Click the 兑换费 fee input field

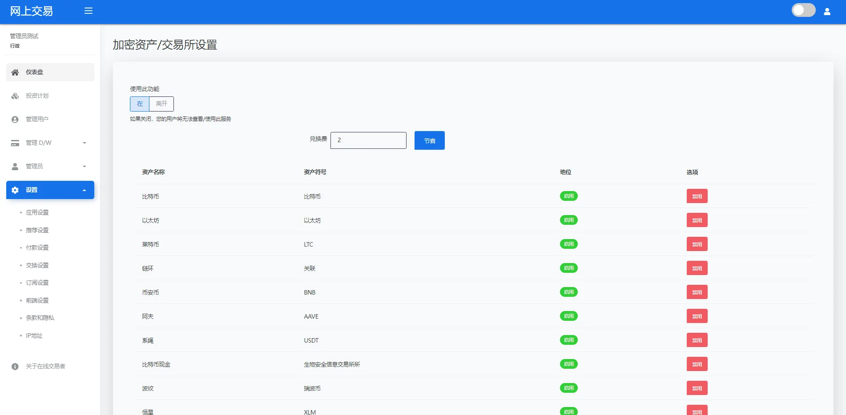(x=368, y=140)
